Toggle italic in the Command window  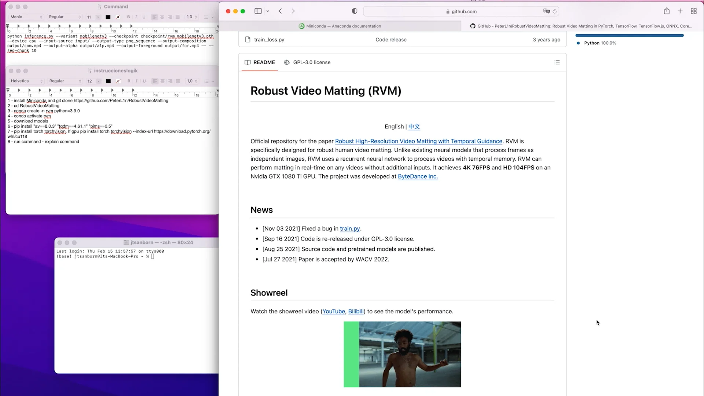[136, 17]
